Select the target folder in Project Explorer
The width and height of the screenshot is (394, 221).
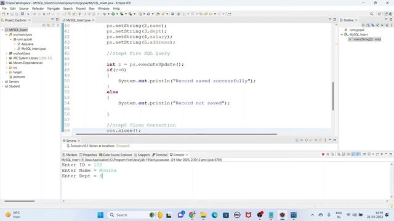click(x=15, y=72)
